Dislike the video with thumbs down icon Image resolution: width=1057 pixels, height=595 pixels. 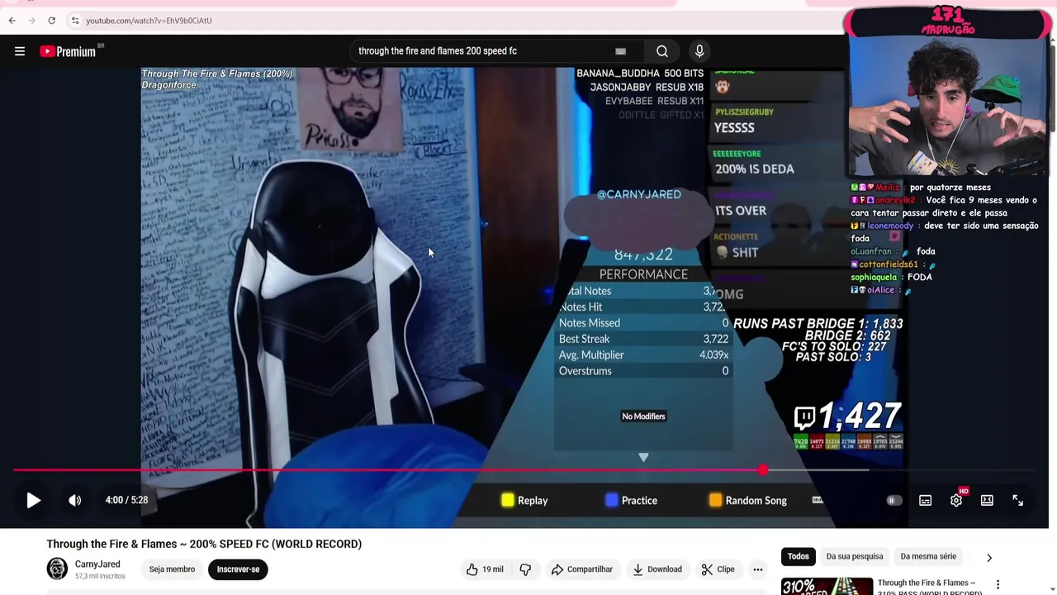pyautogui.click(x=525, y=569)
